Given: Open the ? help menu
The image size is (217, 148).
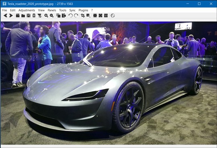Looking at the screenshot, I should click(x=92, y=10).
